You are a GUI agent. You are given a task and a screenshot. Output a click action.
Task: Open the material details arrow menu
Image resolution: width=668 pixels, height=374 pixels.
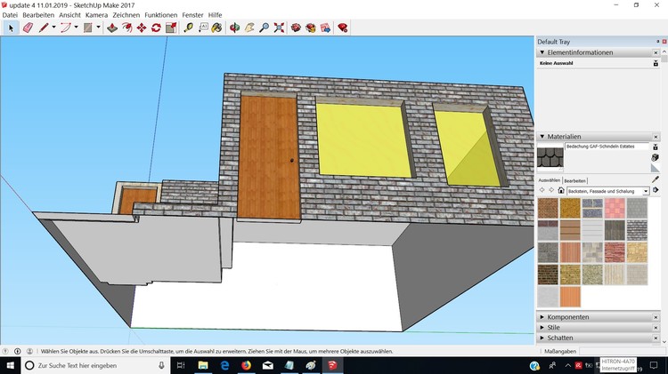656,190
